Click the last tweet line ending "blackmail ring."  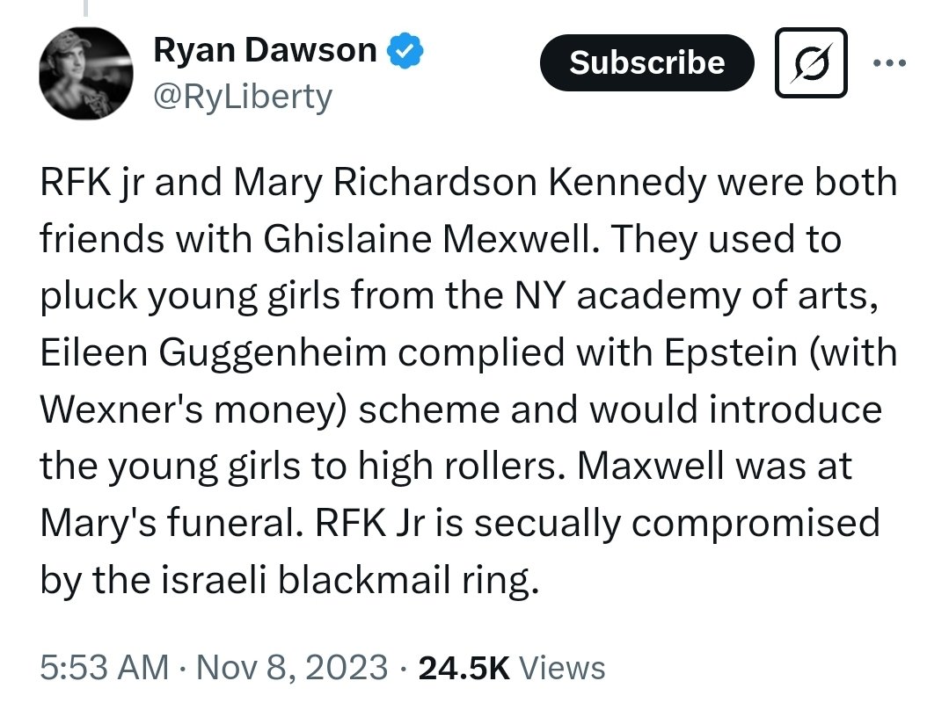(288, 579)
